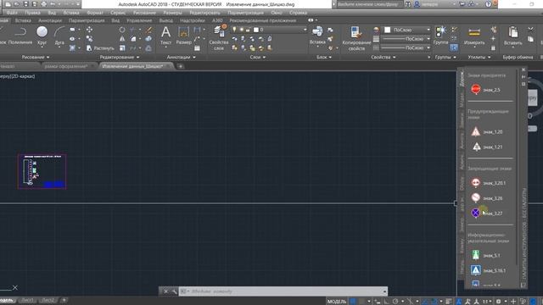Expand the Утилиты panel
Image resolution: width=543 pixels, height=305 pixels.
pos(479,57)
